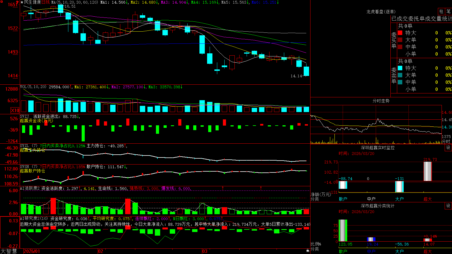Click the 2026/01 date marker on time axis

32,251
